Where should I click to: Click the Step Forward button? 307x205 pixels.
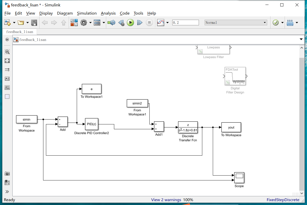(x=140, y=23)
